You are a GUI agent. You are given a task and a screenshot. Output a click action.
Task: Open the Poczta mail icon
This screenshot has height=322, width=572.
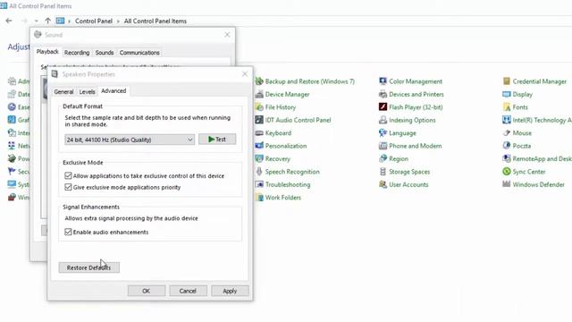pos(507,146)
